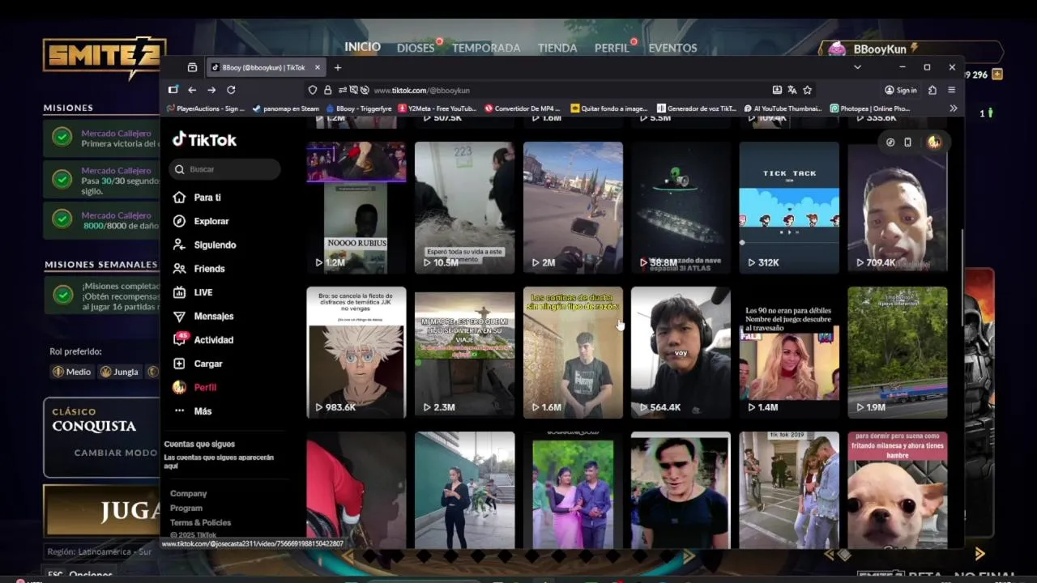Click the TikTok logo in the sidebar

click(204, 139)
